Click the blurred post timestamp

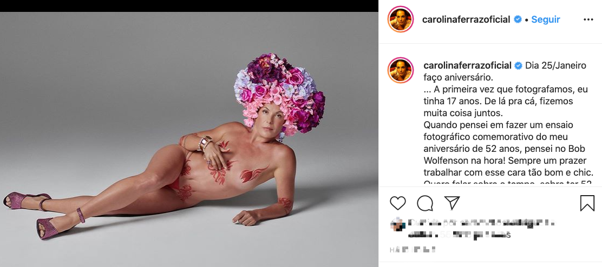(x=413, y=250)
